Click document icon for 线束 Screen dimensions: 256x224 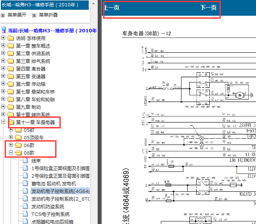pos(25,161)
